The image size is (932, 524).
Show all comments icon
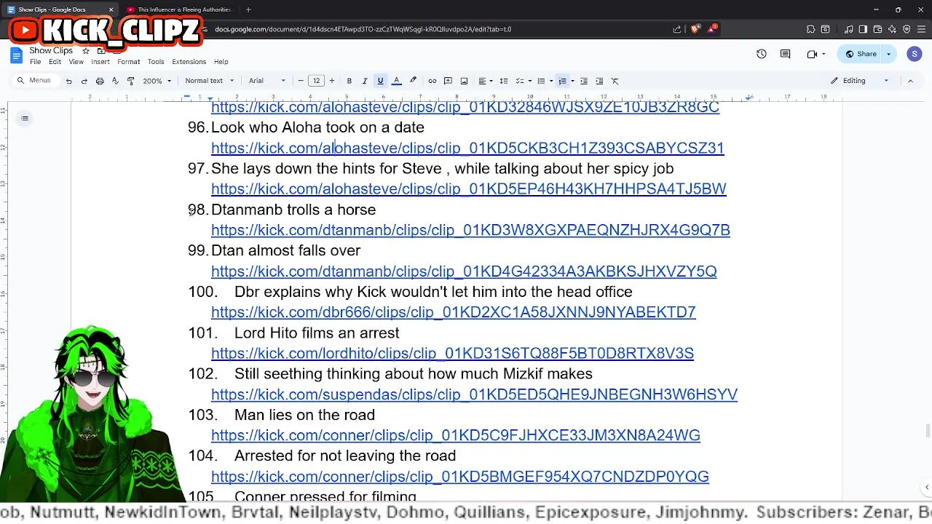[x=785, y=54]
